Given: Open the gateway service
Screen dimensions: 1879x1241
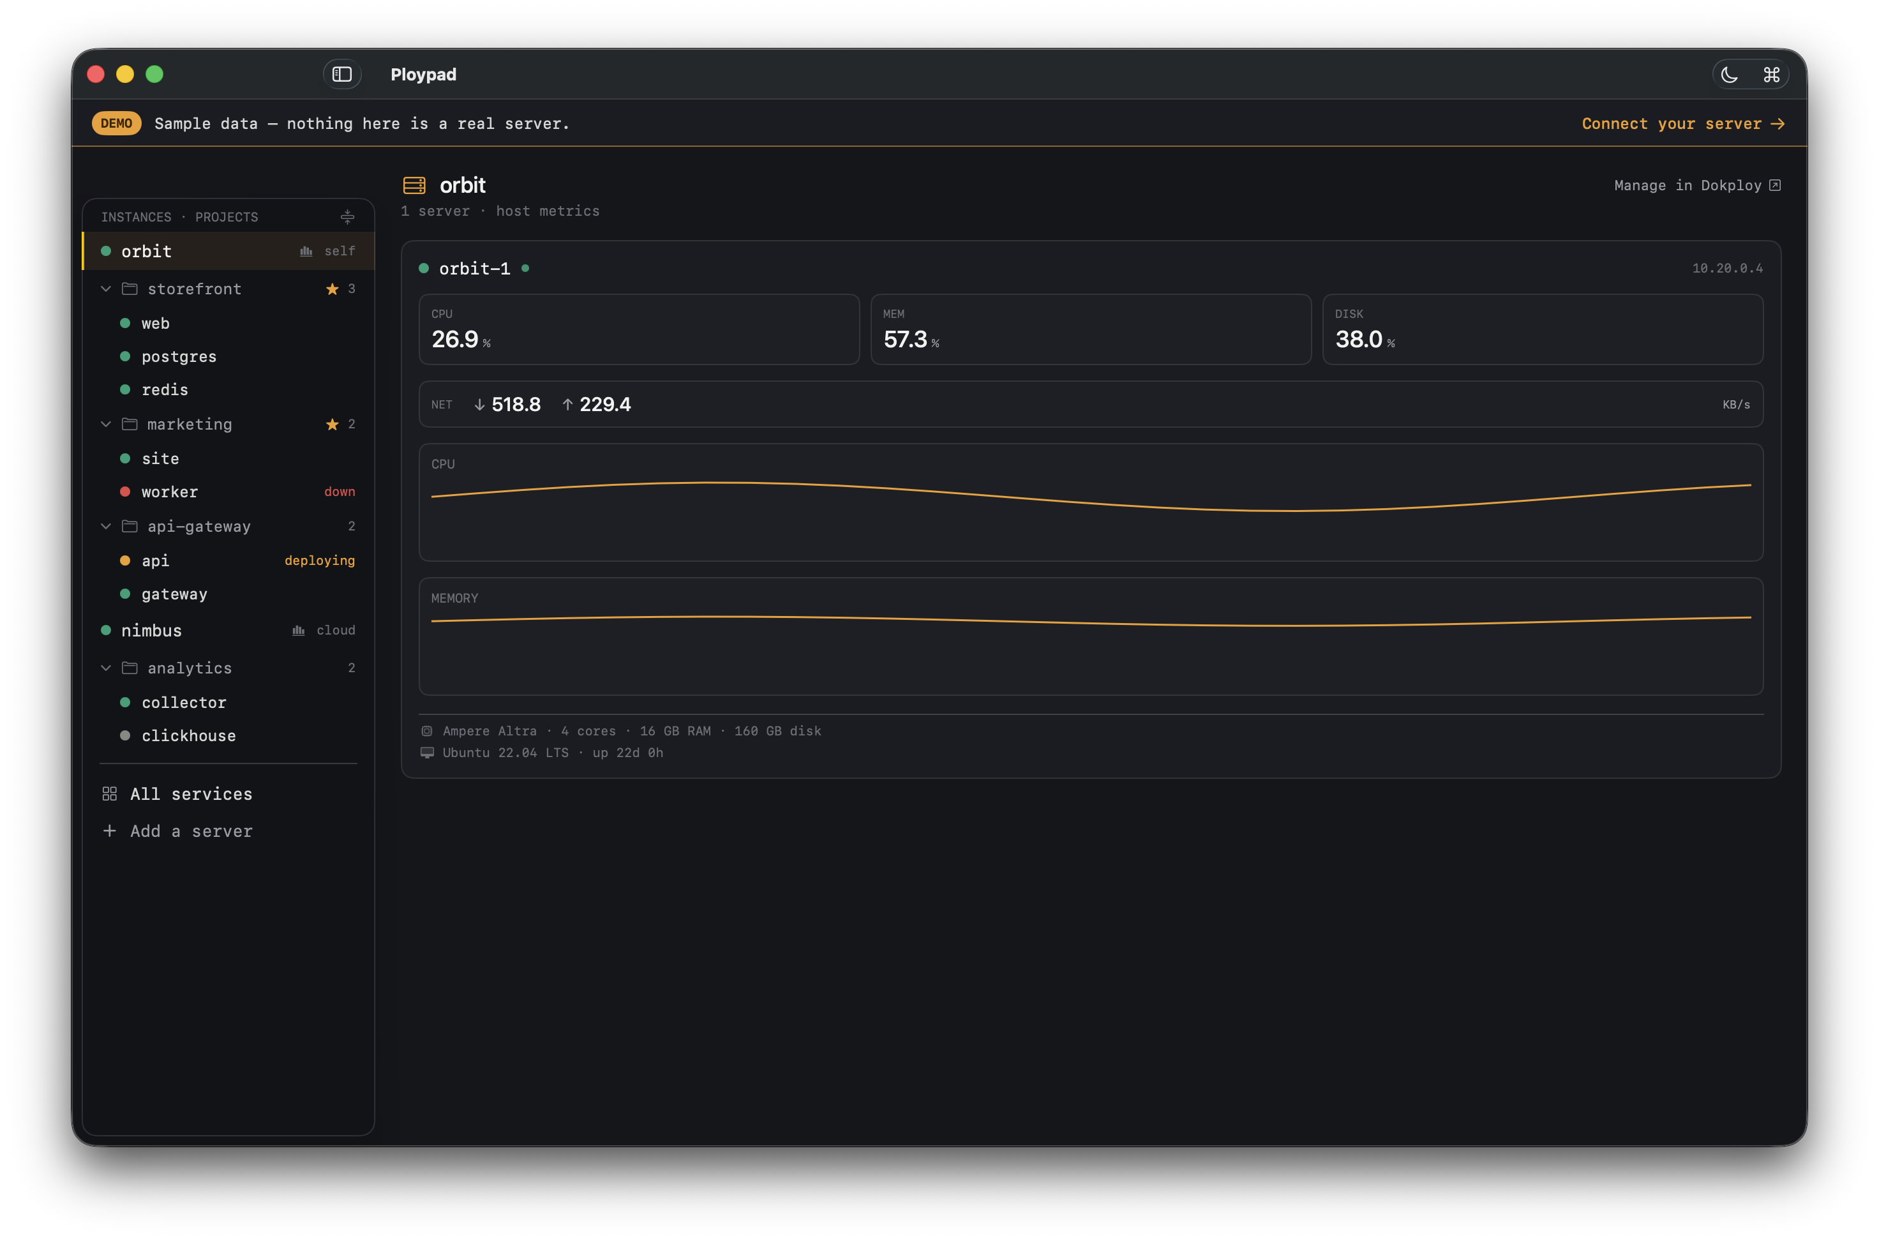Looking at the screenshot, I should point(228,594).
